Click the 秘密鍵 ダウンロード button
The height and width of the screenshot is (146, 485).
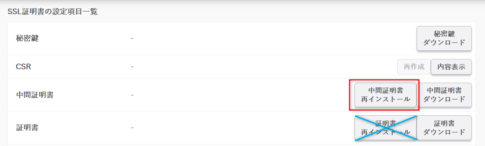click(444, 38)
